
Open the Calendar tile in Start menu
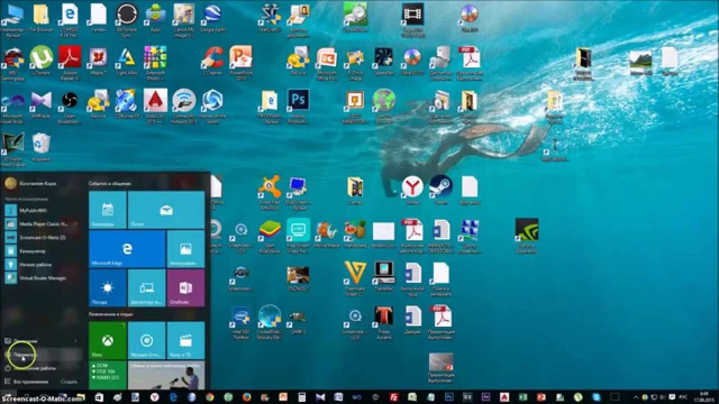(x=107, y=210)
